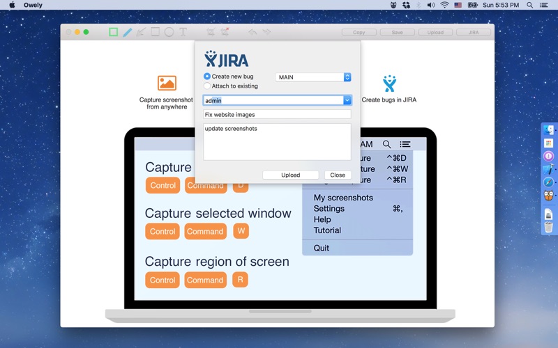
Task: Click the 'Fix website images' summary field
Action: (277, 114)
